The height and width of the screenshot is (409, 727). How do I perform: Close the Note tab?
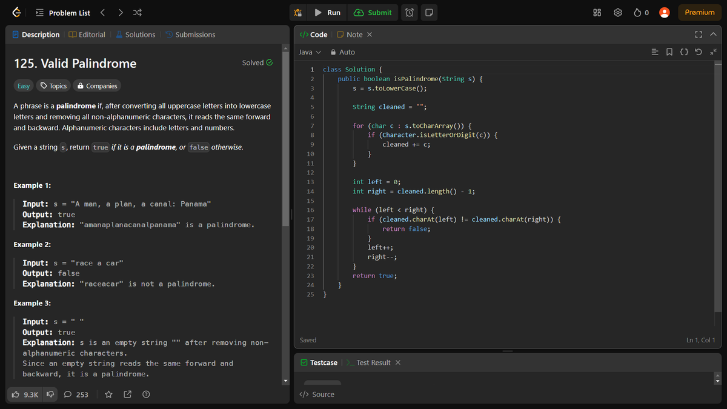(x=370, y=35)
